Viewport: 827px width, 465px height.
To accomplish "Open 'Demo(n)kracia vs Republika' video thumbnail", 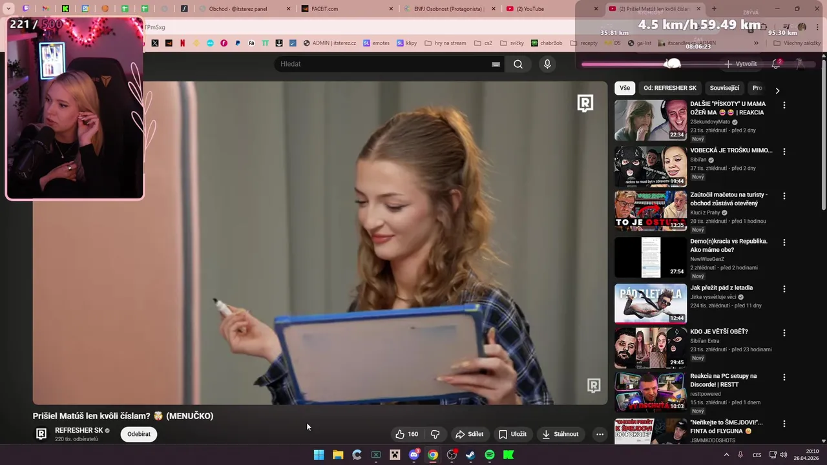I will click(651, 257).
